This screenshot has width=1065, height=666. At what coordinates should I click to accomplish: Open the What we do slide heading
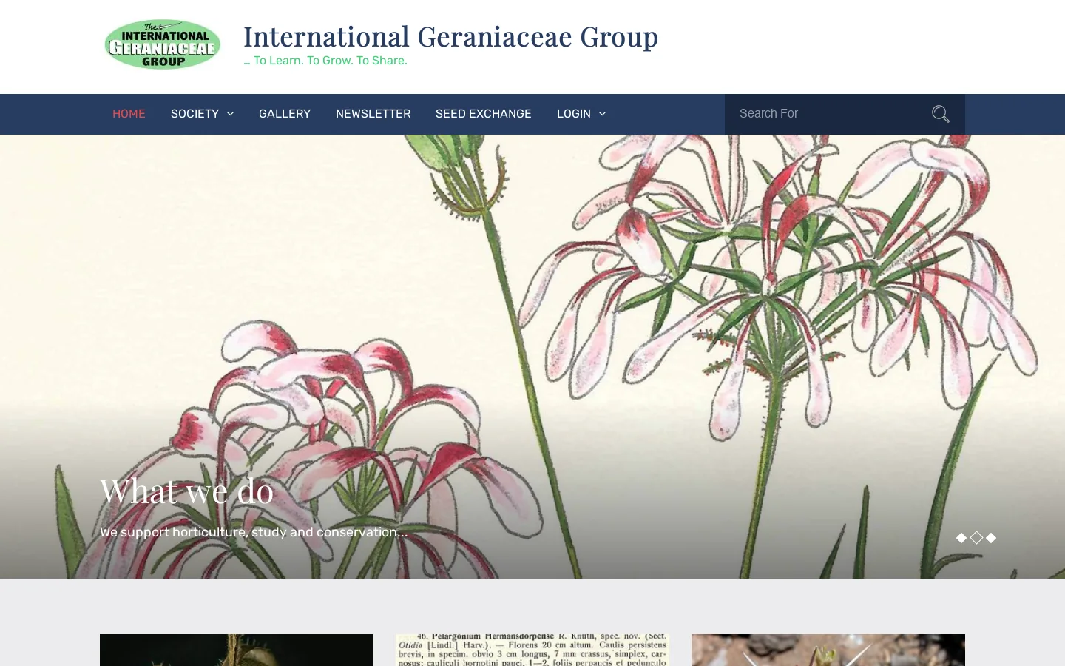pos(186,491)
